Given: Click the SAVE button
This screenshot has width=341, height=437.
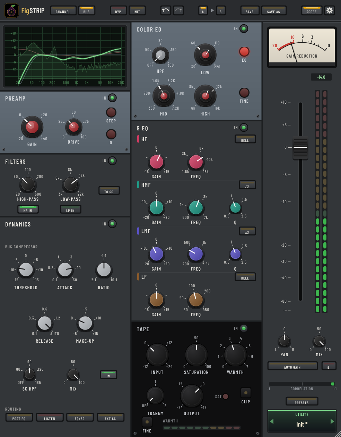Looking at the screenshot, I should coord(250,11).
